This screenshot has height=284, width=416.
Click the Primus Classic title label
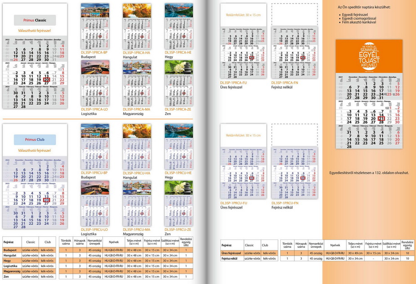tap(35, 20)
